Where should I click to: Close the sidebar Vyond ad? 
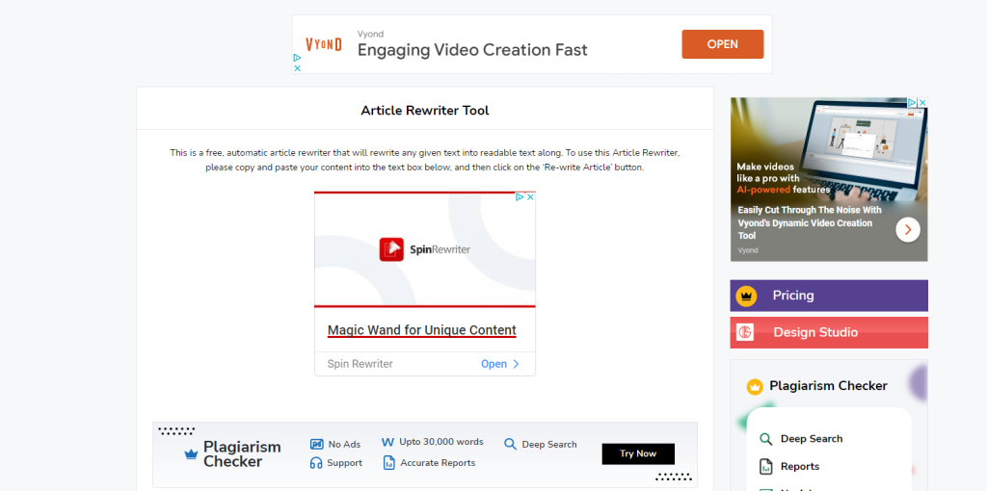click(922, 102)
